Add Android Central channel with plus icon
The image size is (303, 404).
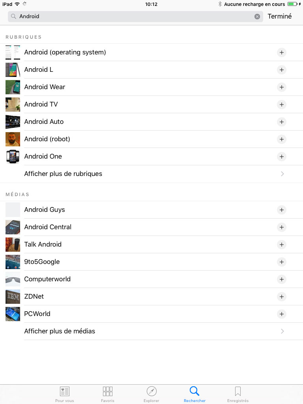point(282,227)
